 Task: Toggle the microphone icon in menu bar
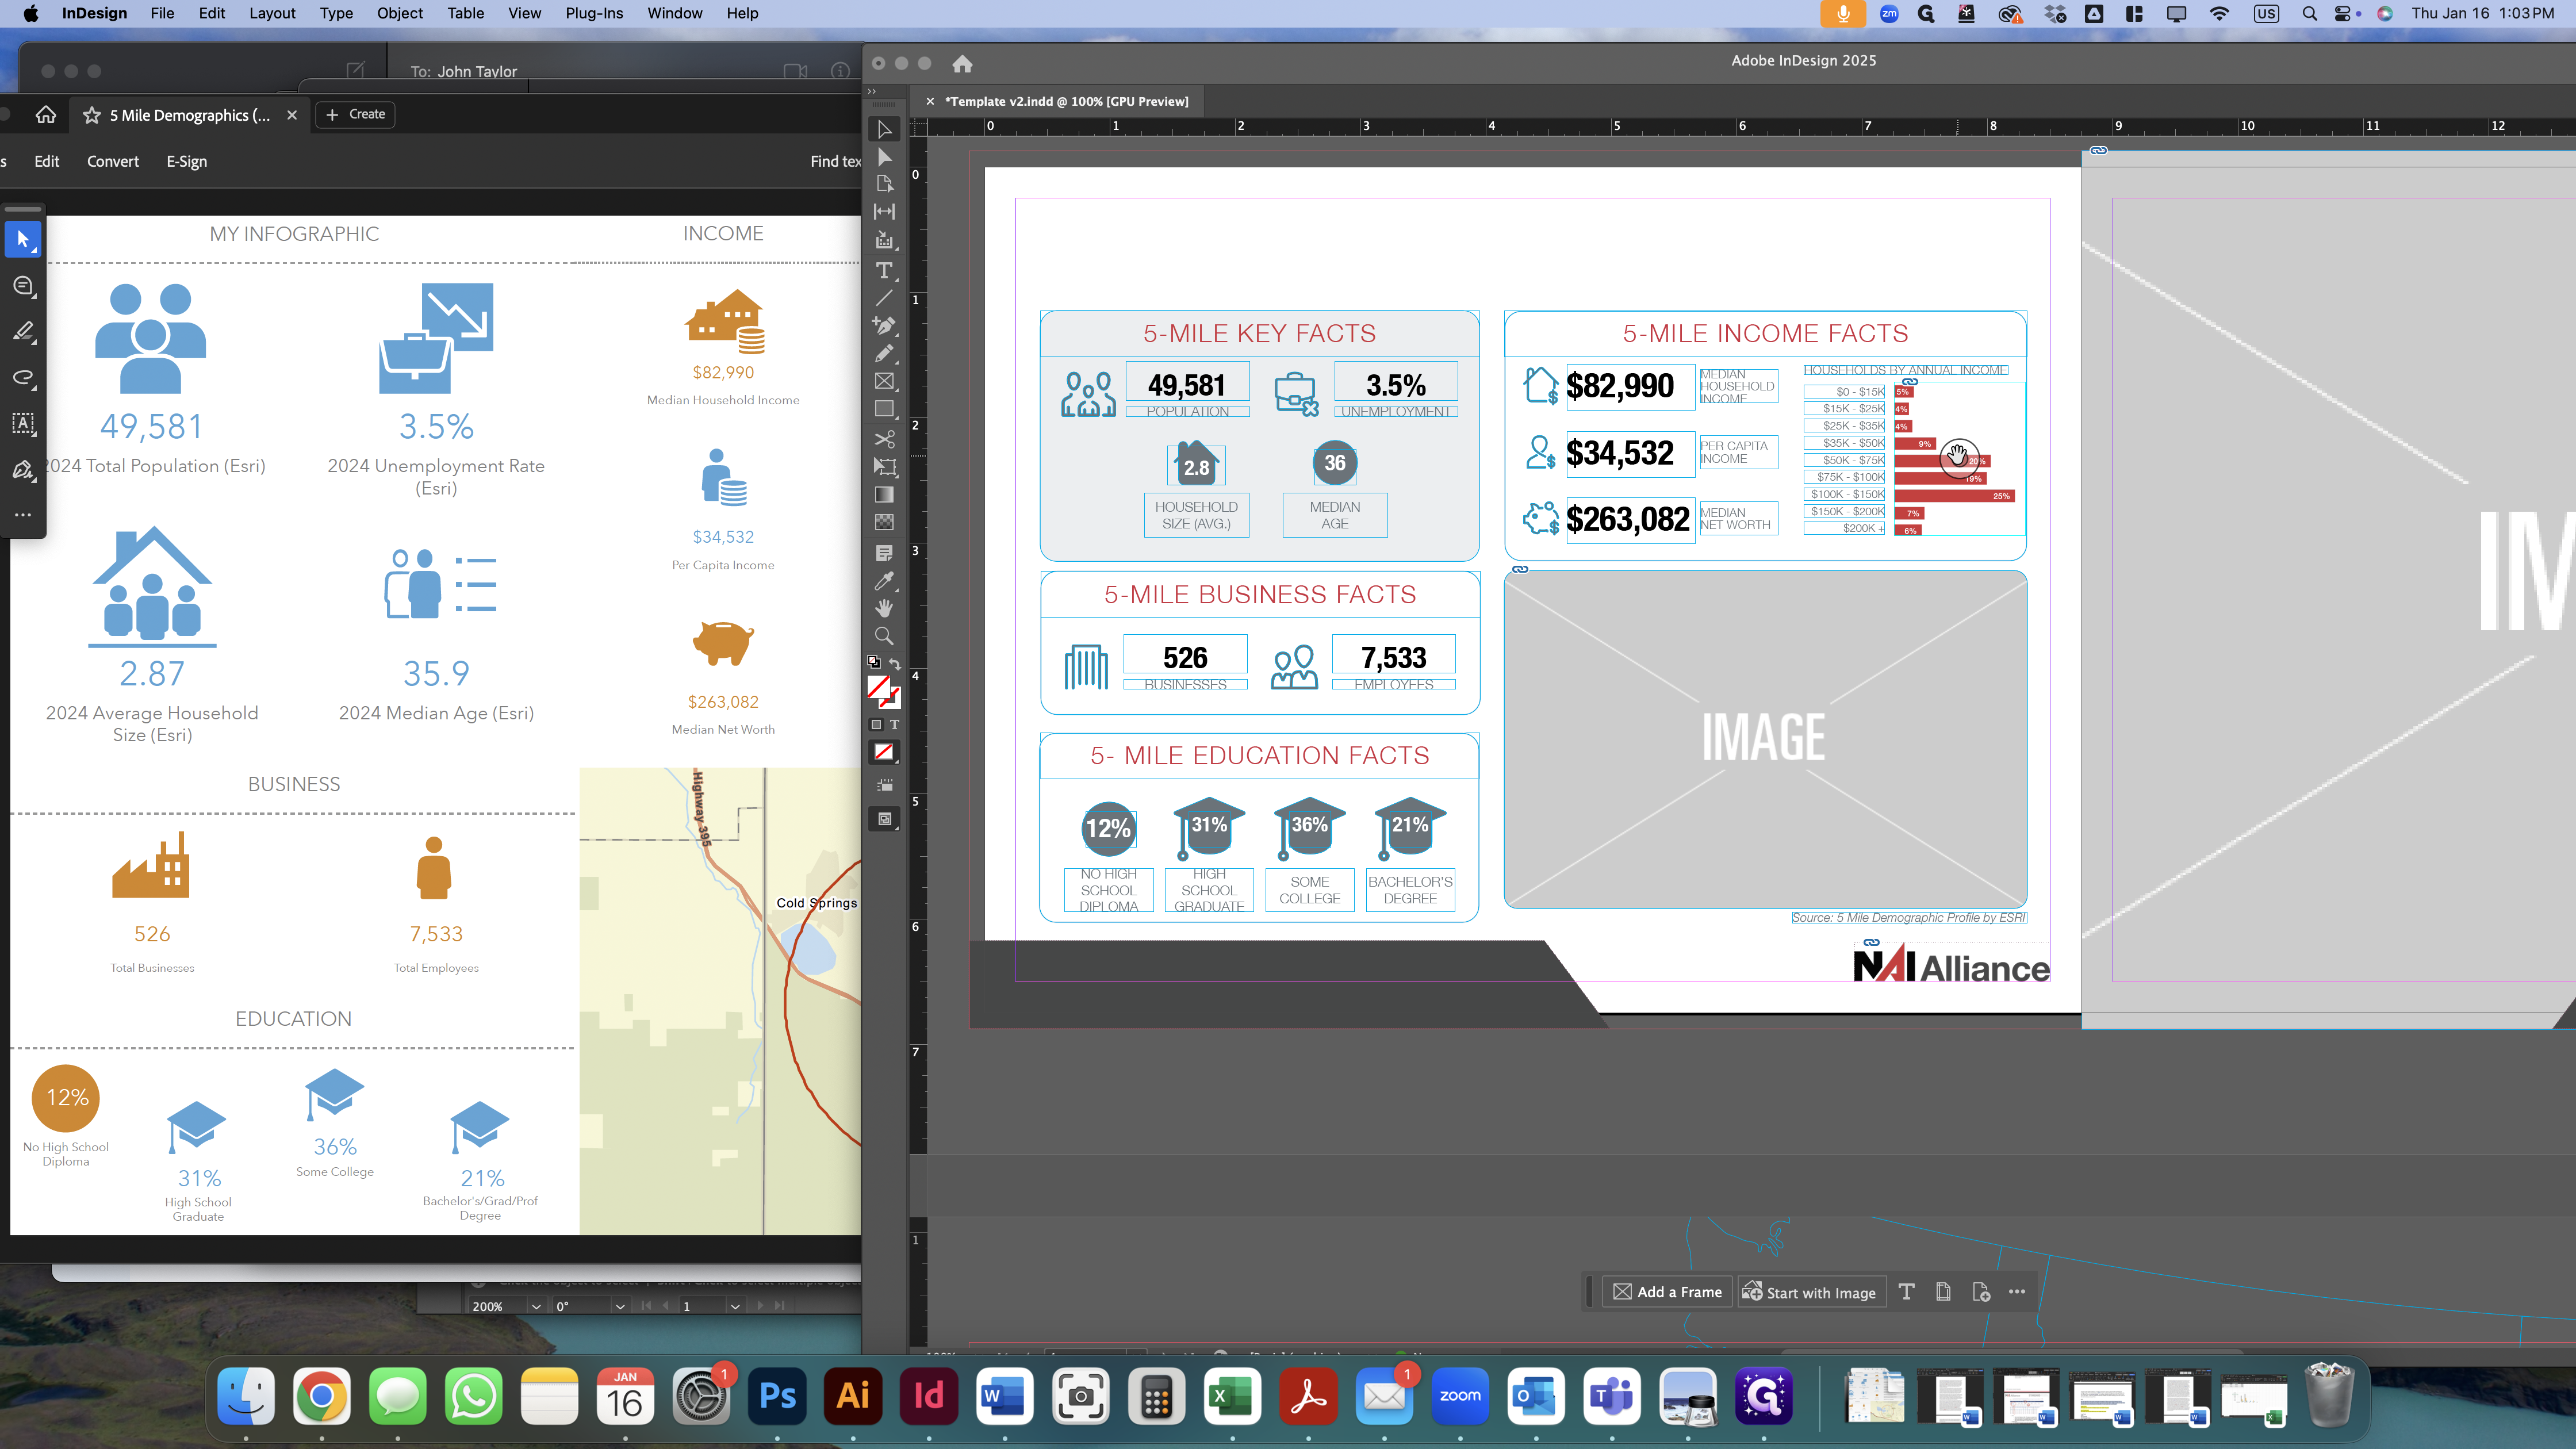pyautogui.click(x=1843, y=13)
